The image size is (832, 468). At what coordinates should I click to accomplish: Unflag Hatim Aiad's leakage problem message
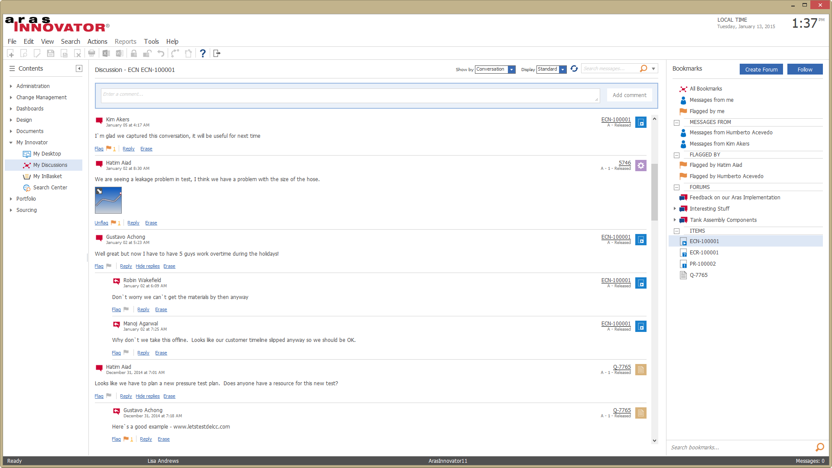click(x=101, y=223)
